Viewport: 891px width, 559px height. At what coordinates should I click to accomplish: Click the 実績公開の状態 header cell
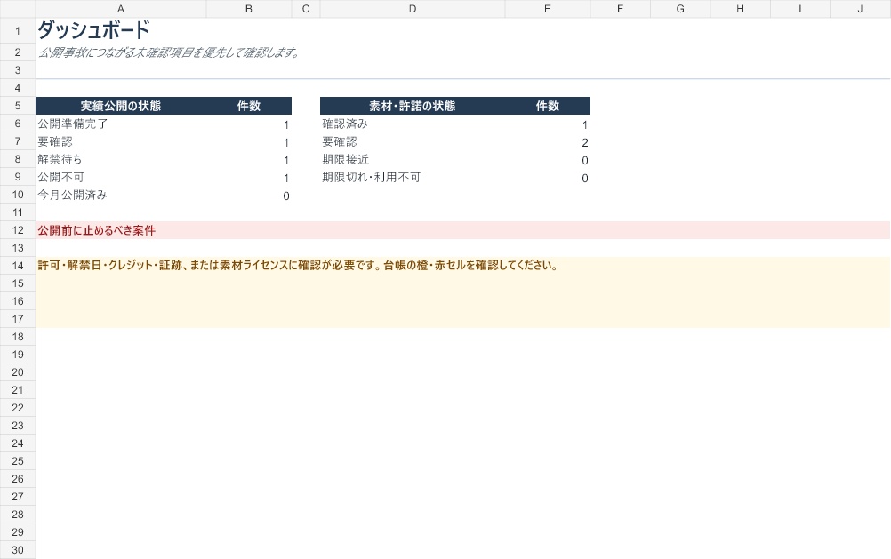pyautogui.click(x=120, y=106)
